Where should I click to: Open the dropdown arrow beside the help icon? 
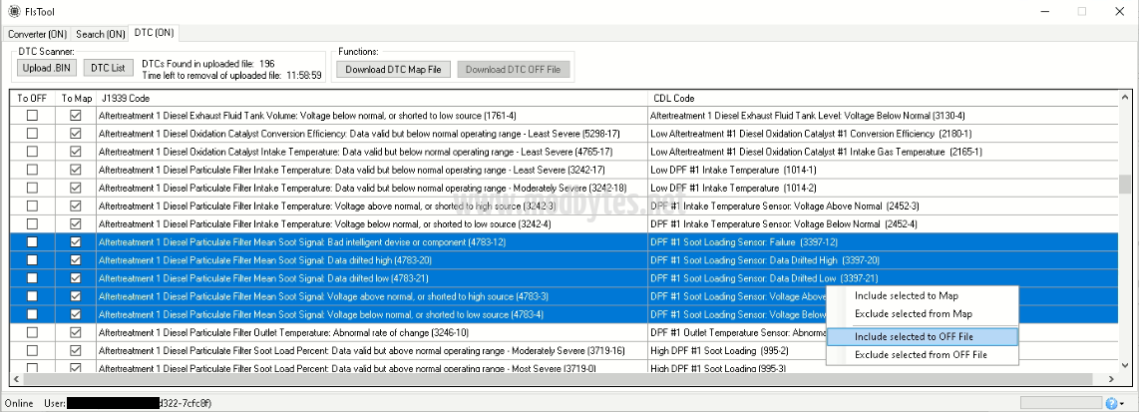(x=1123, y=403)
